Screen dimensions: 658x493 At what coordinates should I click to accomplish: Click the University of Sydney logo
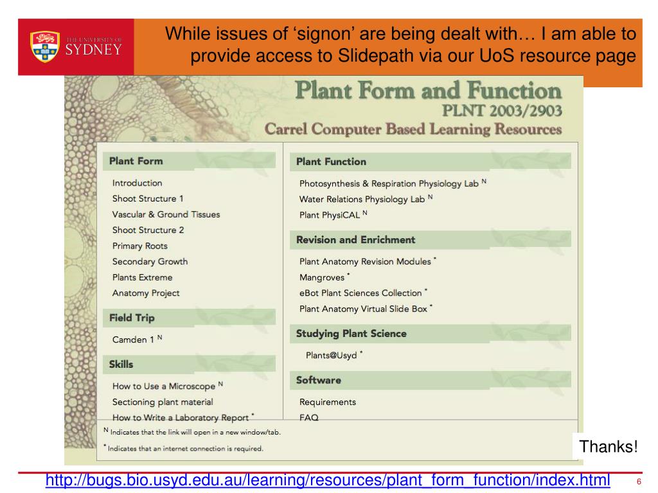click(x=76, y=47)
